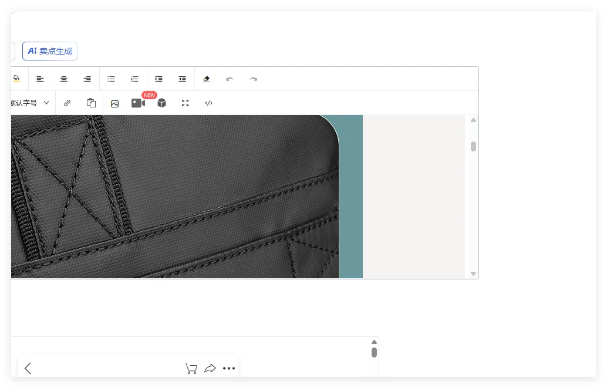Center align the text
Viewport: 607px width, 388px height.
point(64,79)
